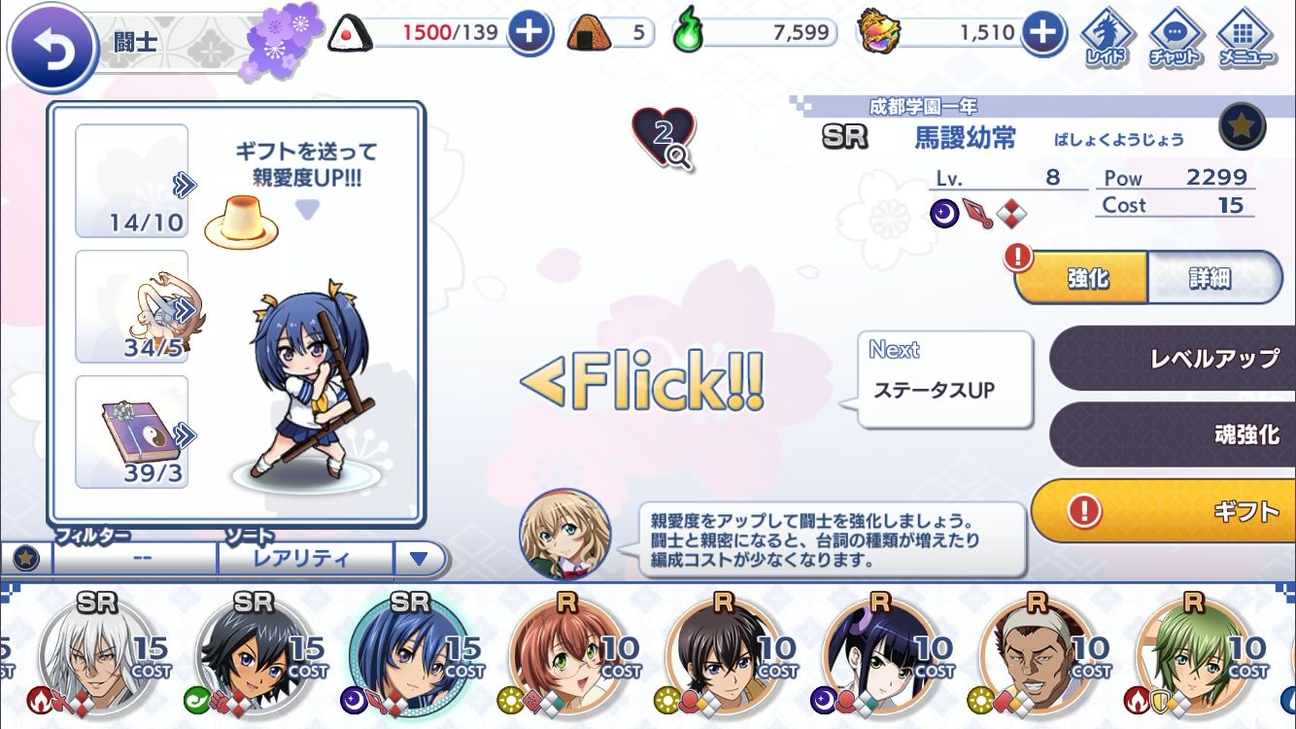Tap the back arrow button
Screen dimensions: 1296x729
[52, 48]
